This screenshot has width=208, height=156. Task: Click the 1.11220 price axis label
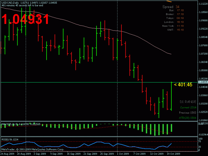point(203,4)
